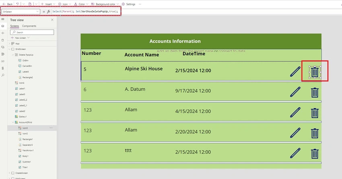
Task: Open the OnSelect property dropdown
Action: [21, 12]
